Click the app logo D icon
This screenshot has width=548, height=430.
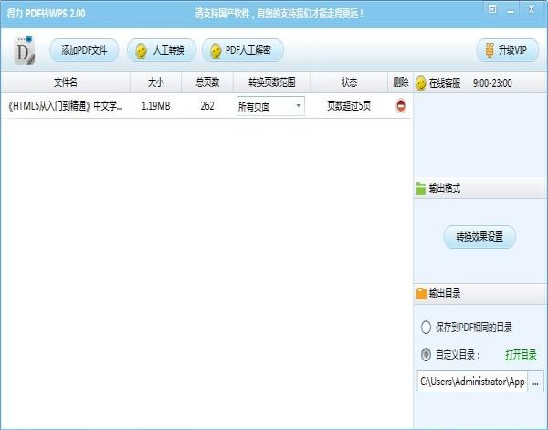(x=25, y=50)
